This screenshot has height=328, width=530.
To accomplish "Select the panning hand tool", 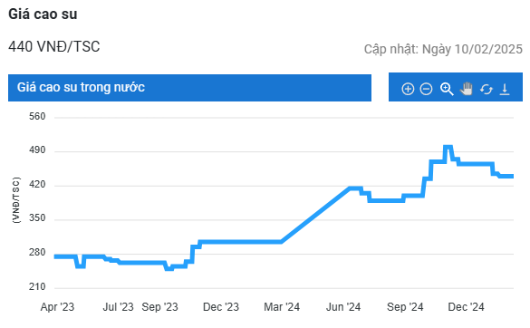I will [466, 89].
